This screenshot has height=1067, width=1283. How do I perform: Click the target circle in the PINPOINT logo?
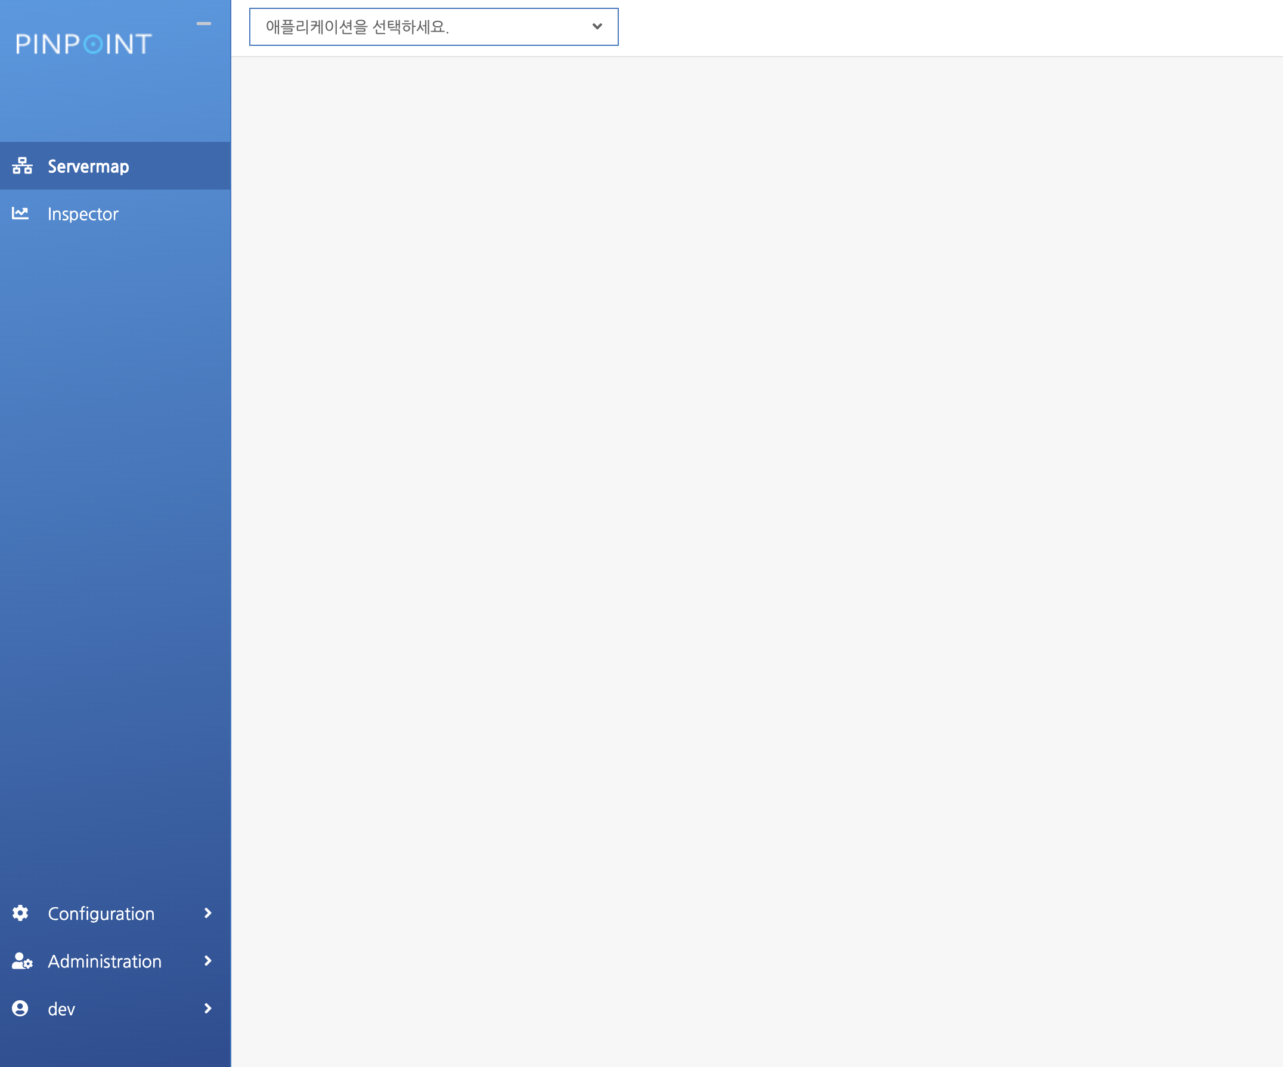[93, 45]
